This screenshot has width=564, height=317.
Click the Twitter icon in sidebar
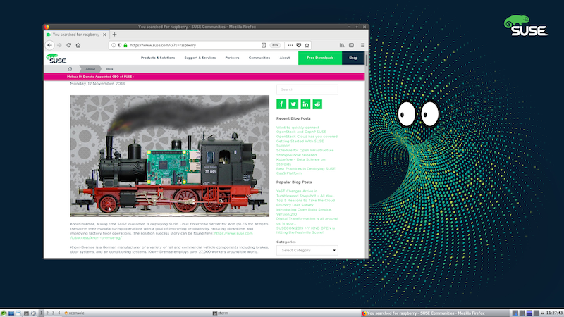[x=293, y=104]
